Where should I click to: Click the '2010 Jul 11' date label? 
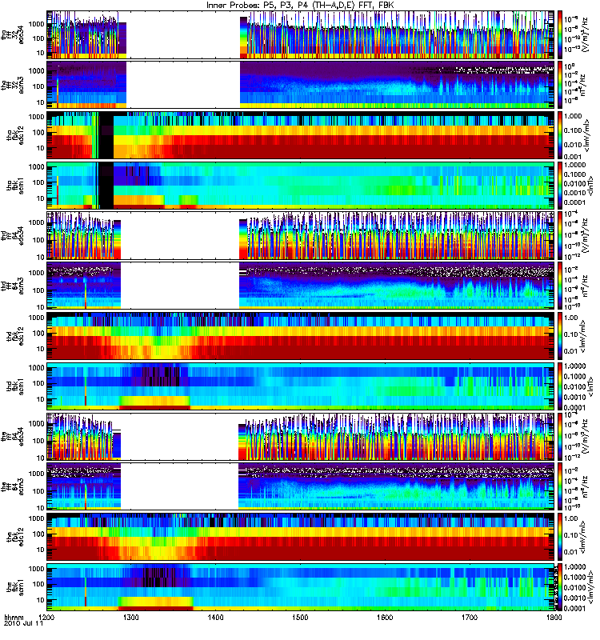[23, 624]
